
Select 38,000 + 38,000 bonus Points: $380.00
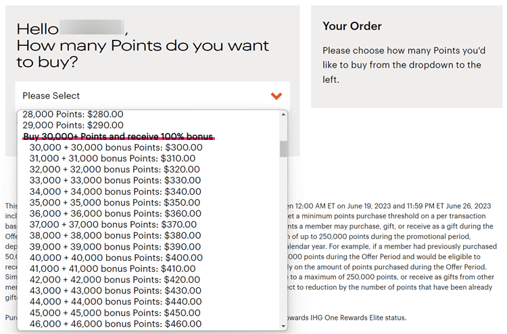pos(116,235)
